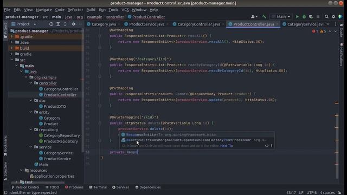Image resolution: width=347 pixels, height=195 pixels.
Task: Switch to CategoryController.java tab
Action: point(198,24)
